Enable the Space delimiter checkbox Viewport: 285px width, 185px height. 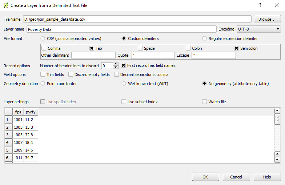click(140, 48)
